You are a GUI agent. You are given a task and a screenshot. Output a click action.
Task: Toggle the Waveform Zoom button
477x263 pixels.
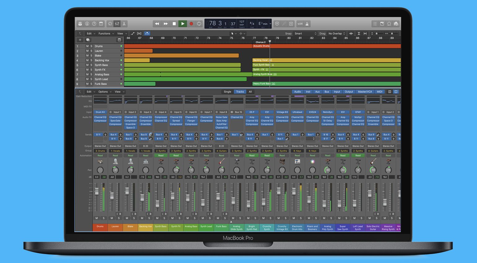351,33
